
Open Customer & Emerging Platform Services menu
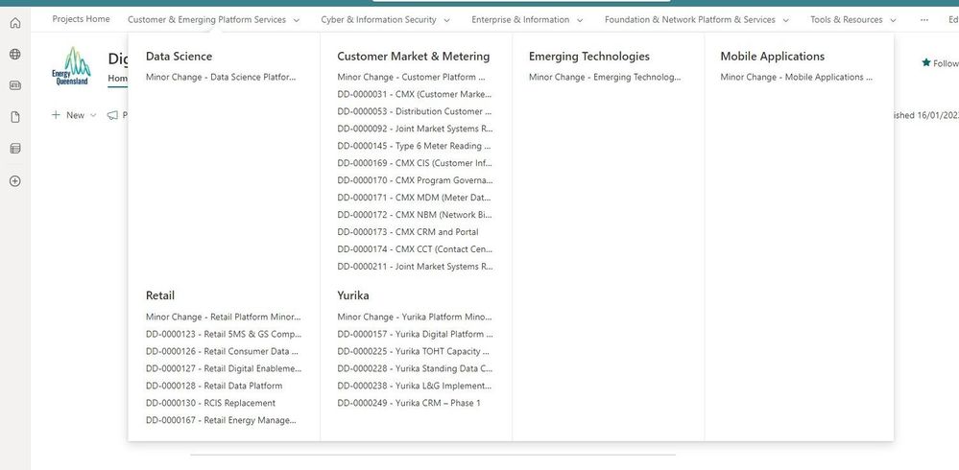206,19
